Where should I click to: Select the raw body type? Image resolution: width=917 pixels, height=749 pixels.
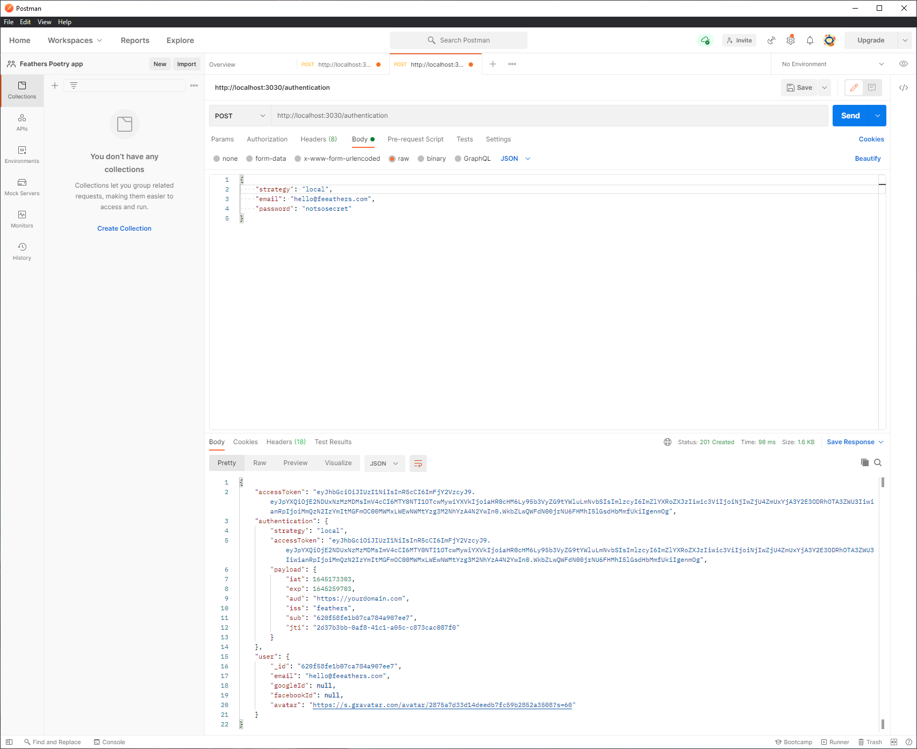point(392,159)
